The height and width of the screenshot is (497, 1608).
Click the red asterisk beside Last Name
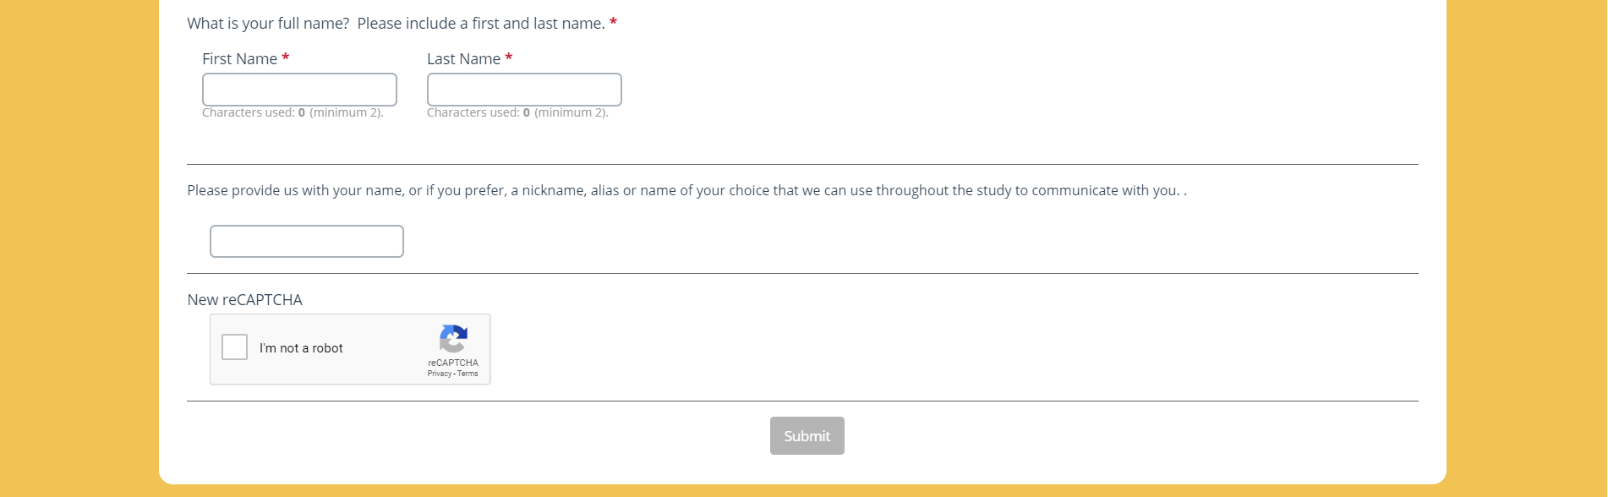pyautogui.click(x=509, y=58)
